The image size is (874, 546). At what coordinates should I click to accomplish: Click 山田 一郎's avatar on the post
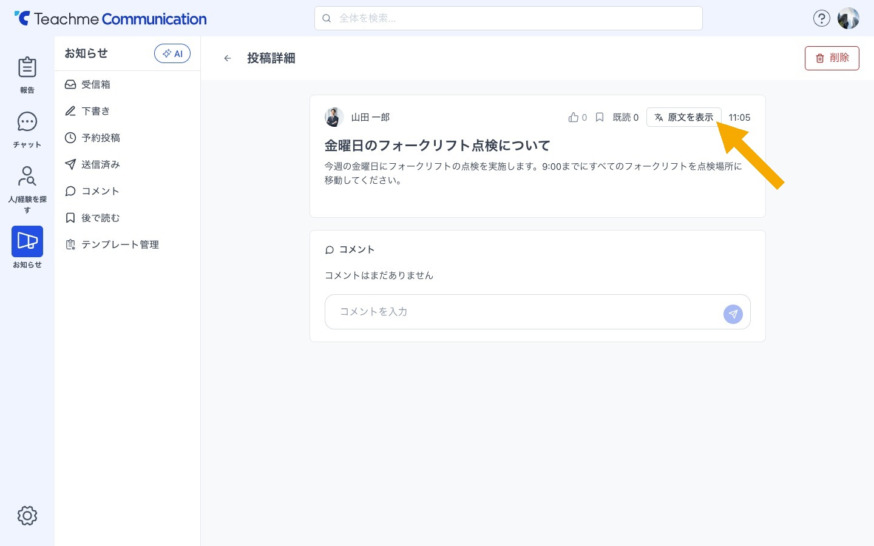[x=334, y=117]
